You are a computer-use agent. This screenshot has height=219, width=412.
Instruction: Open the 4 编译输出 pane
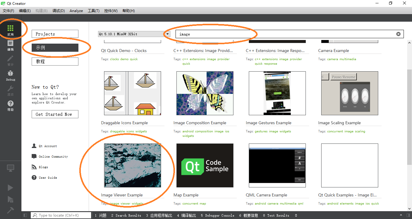point(186,215)
